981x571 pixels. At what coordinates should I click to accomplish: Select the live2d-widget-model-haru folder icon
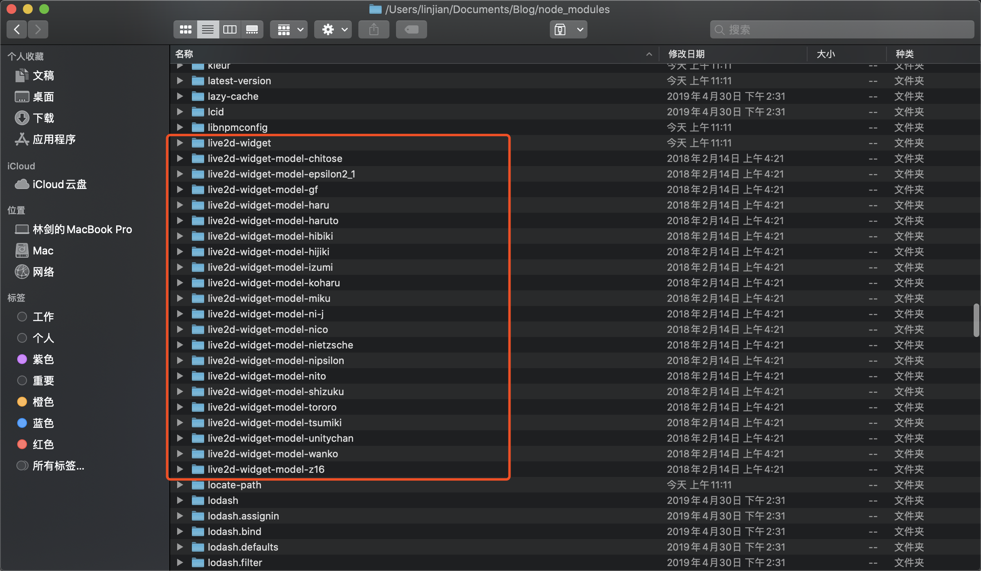click(198, 205)
